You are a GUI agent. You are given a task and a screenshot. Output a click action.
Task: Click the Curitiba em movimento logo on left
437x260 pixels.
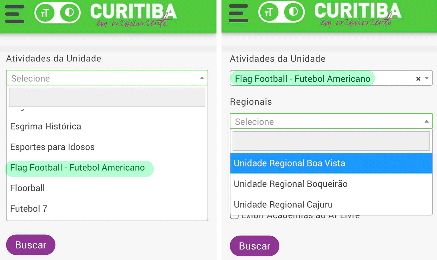click(133, 15)
